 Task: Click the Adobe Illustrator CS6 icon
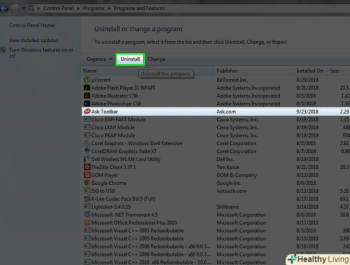[x=87, y=96]
